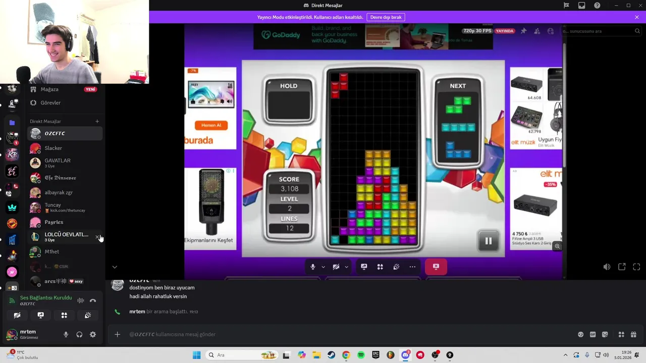Image resolution: width=646 pixels, height=363 pixels.
Task: Open Görevler in Discord sidebar
Action: (65, 103)
